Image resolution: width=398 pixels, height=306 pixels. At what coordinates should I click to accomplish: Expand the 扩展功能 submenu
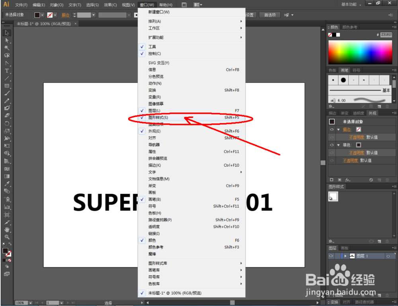(x=192, y=37)
